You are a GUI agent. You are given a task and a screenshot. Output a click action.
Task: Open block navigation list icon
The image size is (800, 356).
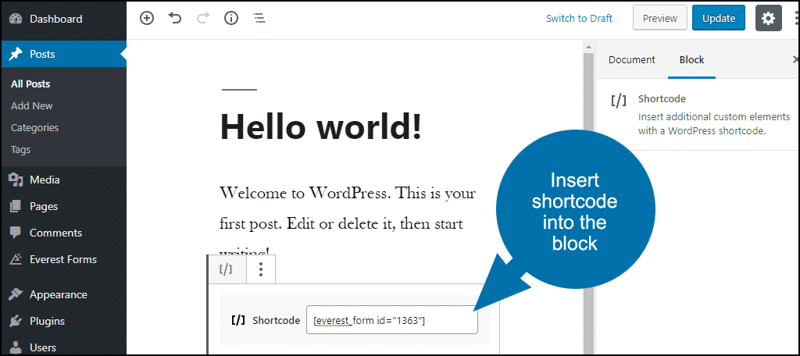point(259,19)
